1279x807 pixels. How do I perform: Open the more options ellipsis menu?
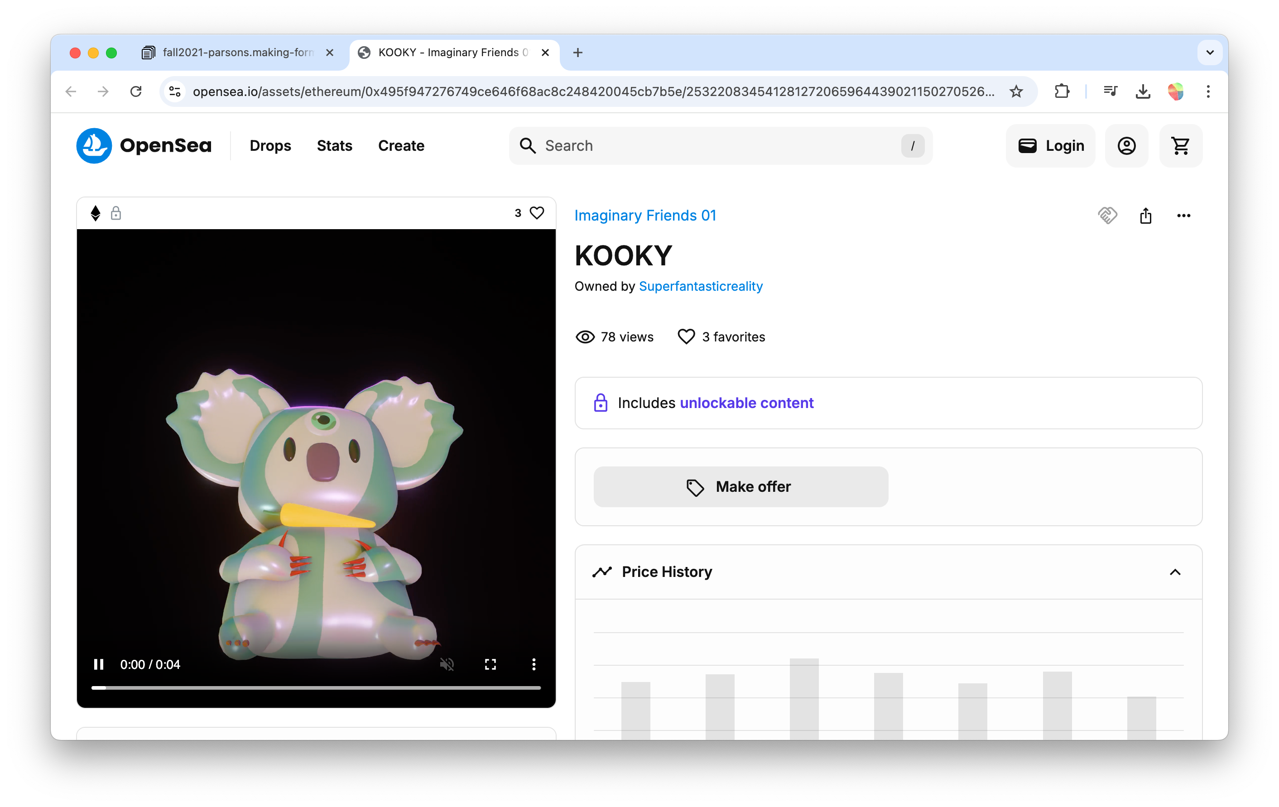point(1183,215)
